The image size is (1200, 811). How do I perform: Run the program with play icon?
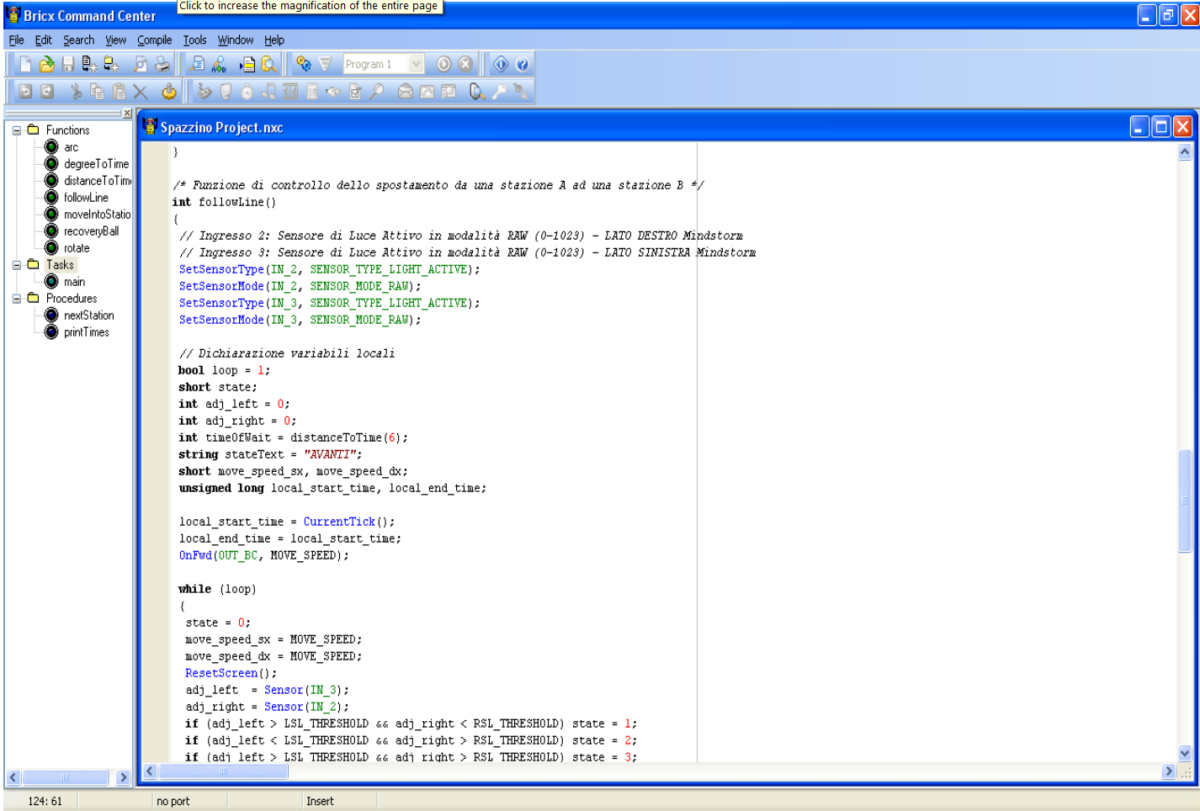coord(443,64)
